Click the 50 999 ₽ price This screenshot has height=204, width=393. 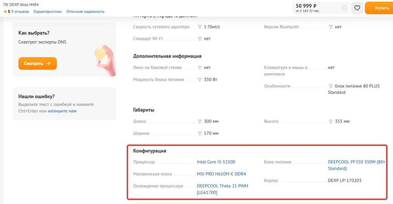[306, 6]
